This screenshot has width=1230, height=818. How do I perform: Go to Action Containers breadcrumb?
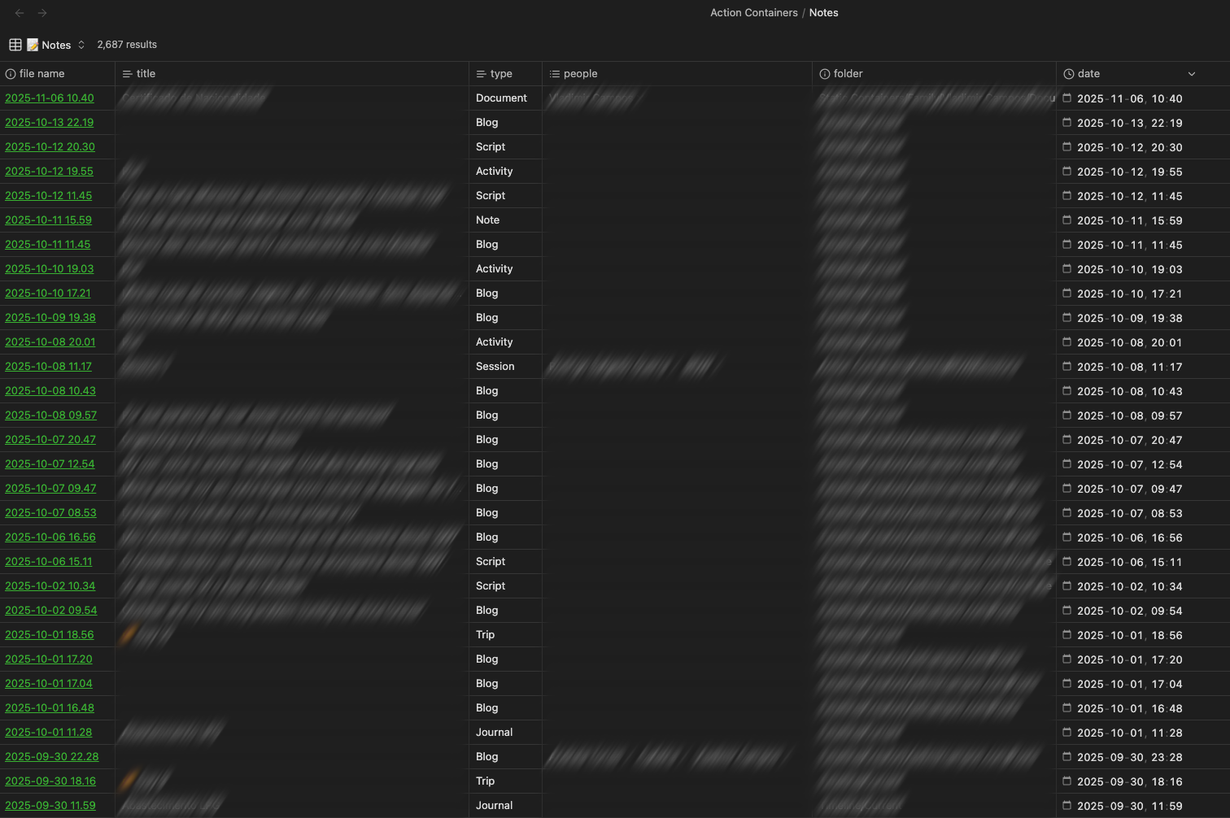(x=753, y=13)
